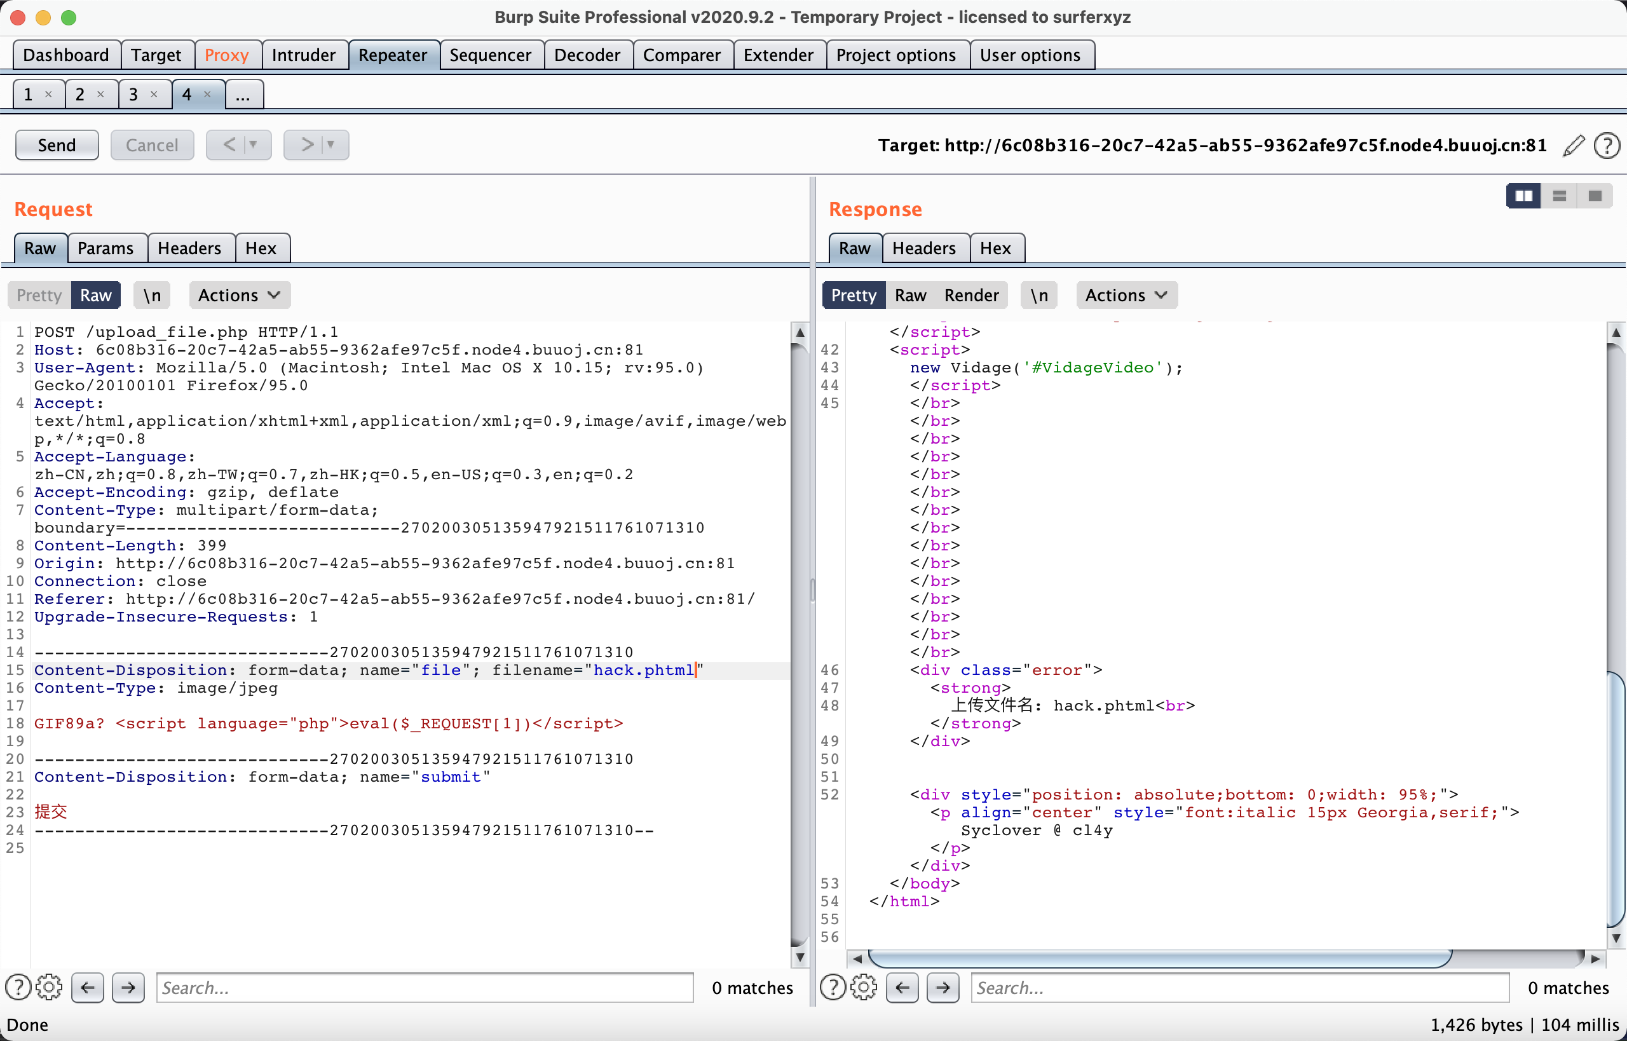Close Repeater tab 2
The width and height of the screenshot is (1627, 1041).
100,94
